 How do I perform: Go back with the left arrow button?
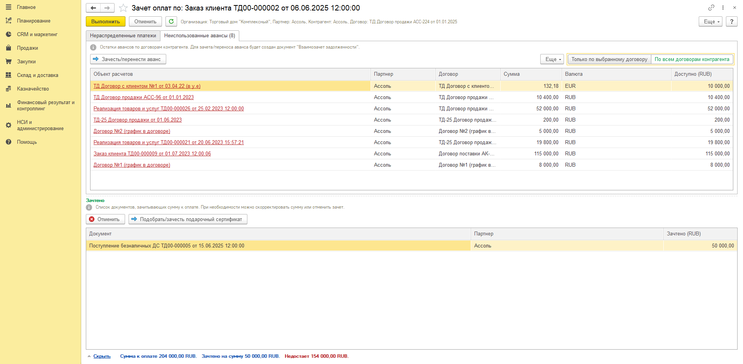(x=93, y=8)
